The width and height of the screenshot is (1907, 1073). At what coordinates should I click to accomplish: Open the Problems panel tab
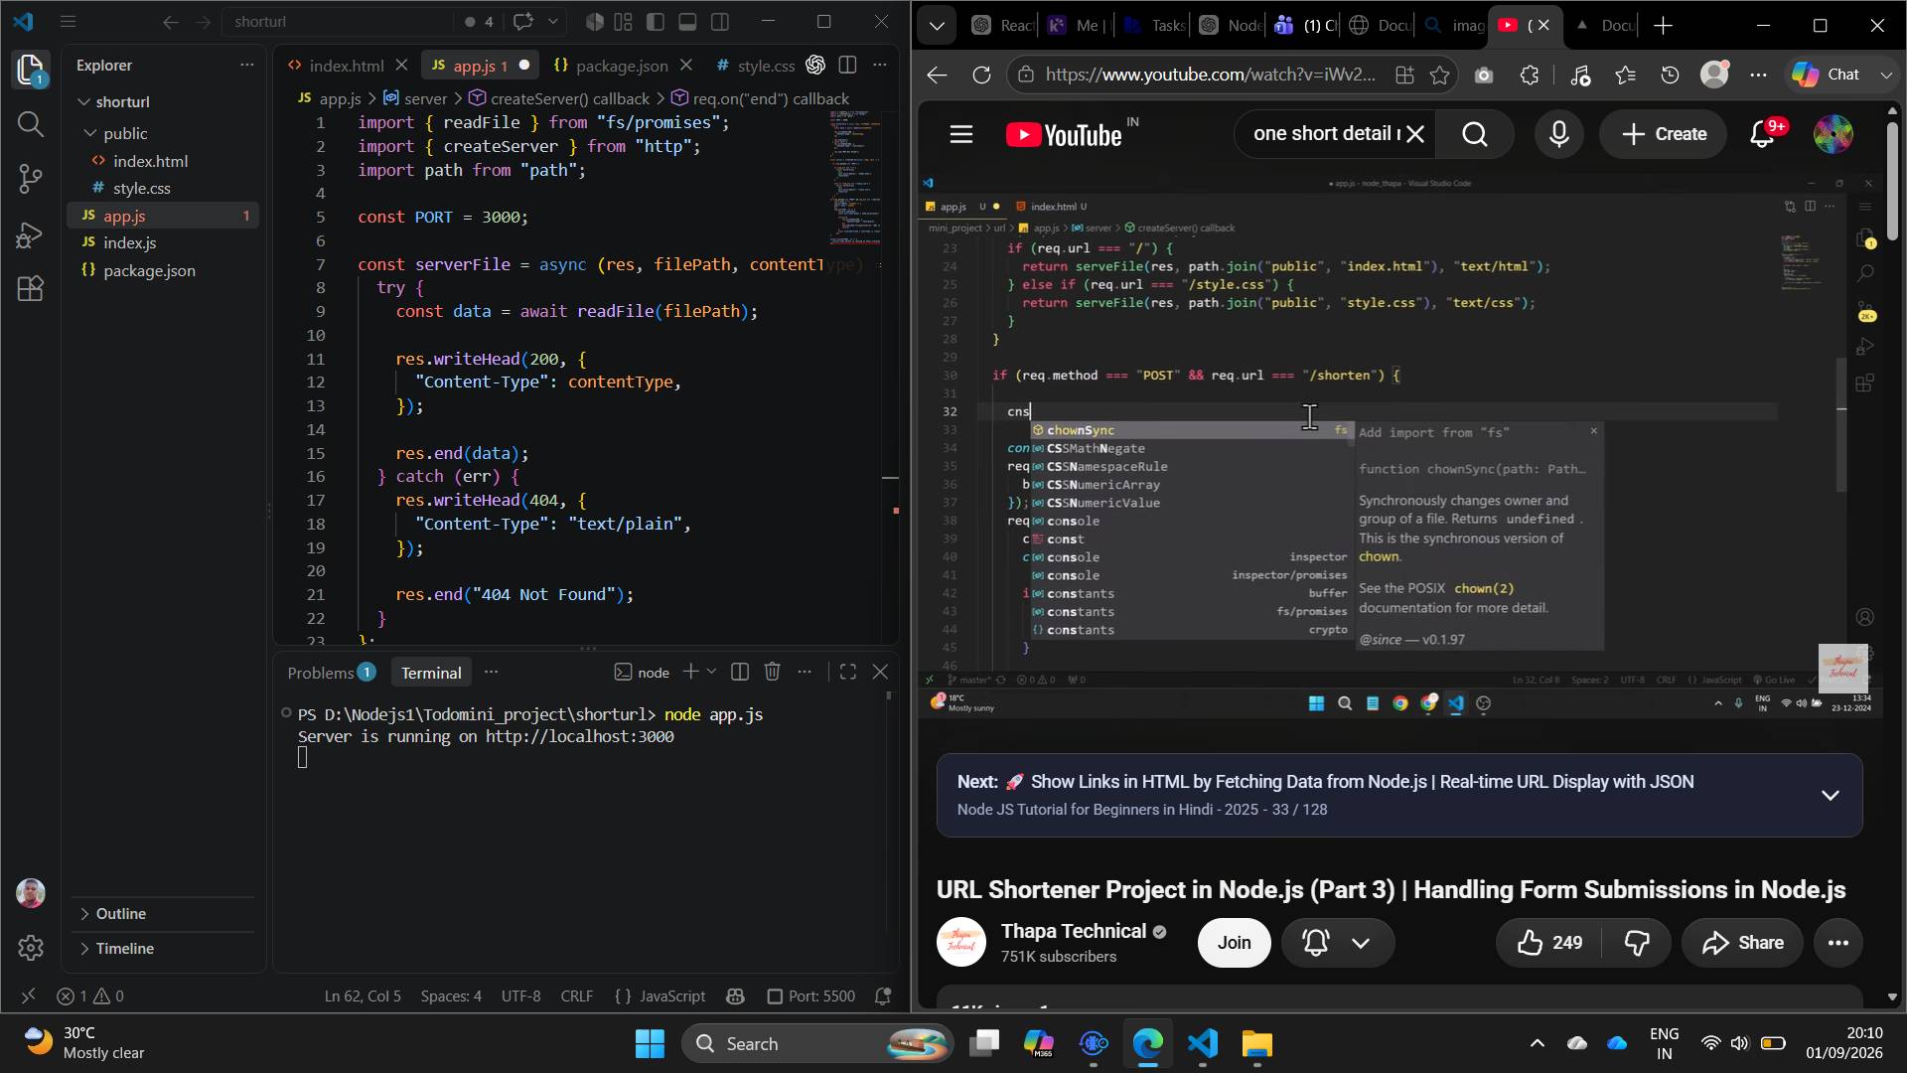(331, 673)
